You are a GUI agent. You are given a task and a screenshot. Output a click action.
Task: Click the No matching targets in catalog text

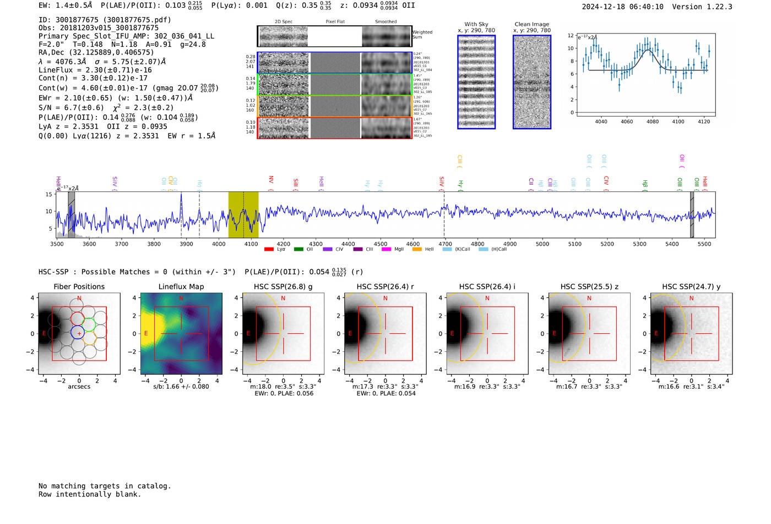pos(105,486)
